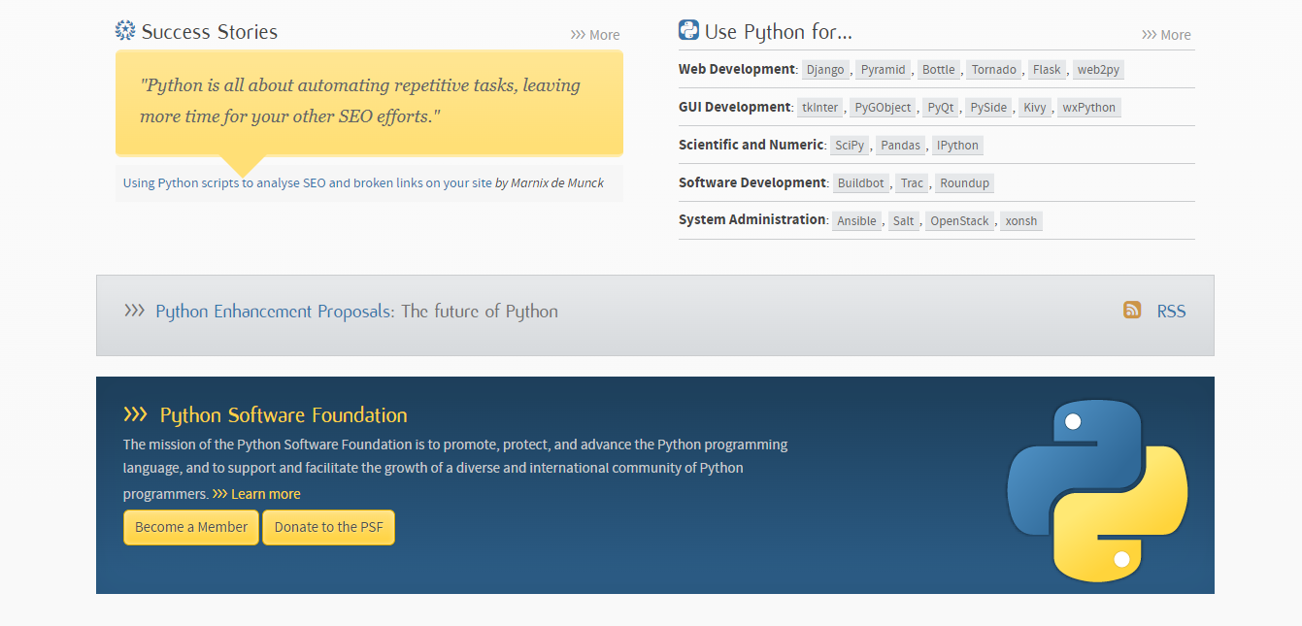
Task: Click the web2py link
Action: point(1098,70)
